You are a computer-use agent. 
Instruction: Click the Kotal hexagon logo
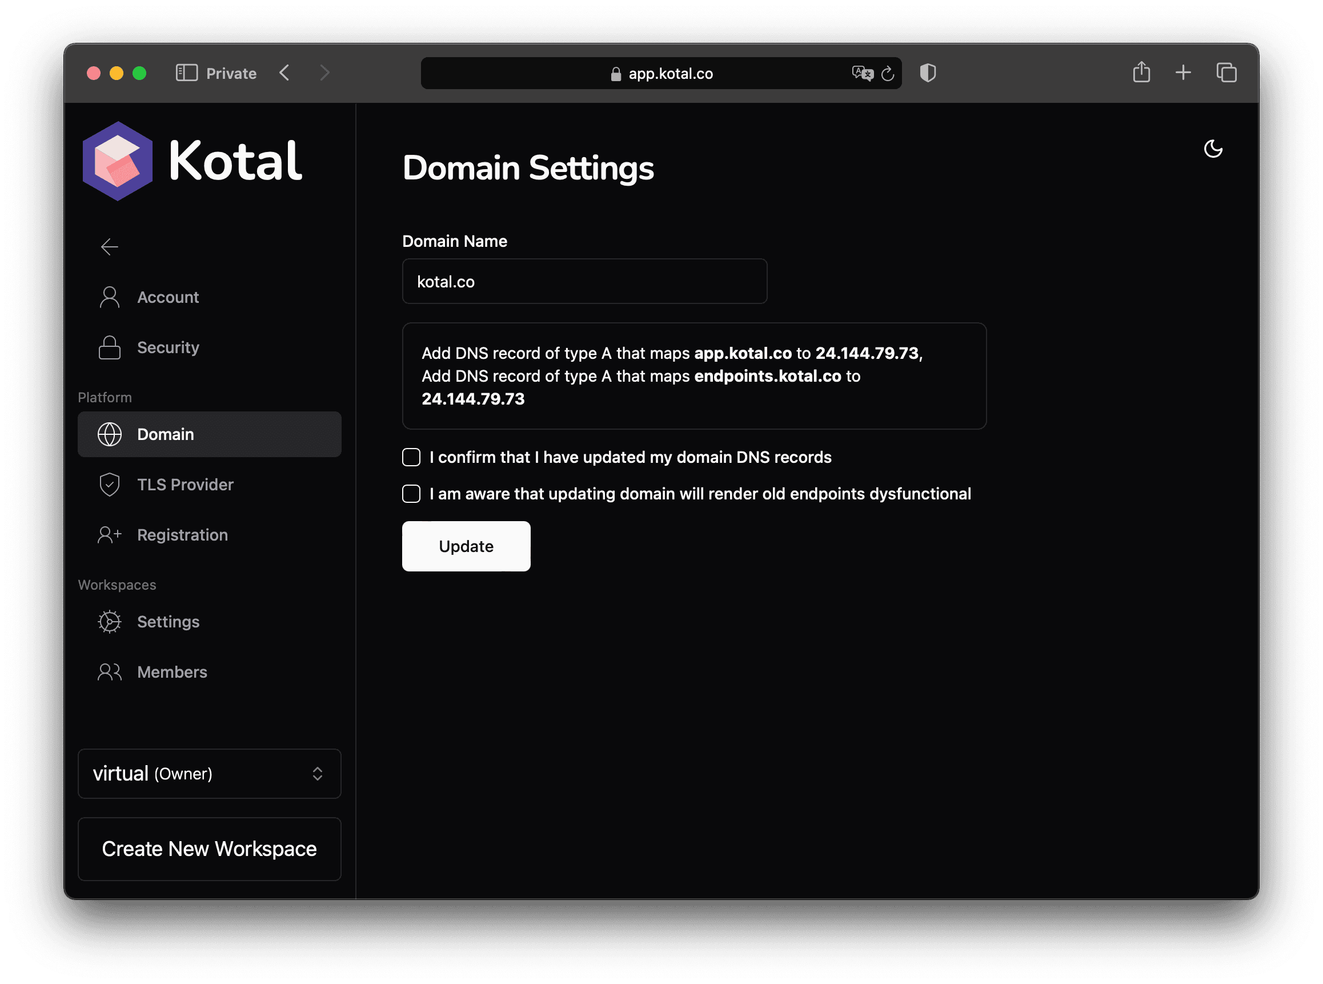tap(117, 161)
